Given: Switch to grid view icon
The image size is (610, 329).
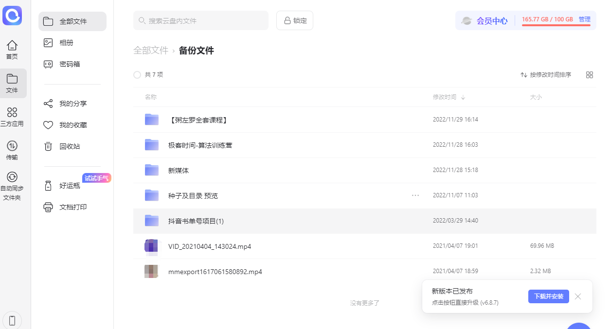Looking at the screenshot, I should point(590,75).
